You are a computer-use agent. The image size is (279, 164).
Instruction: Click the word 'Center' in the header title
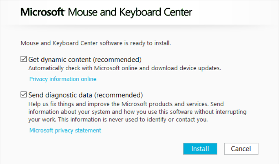click(x=178, y=12)
